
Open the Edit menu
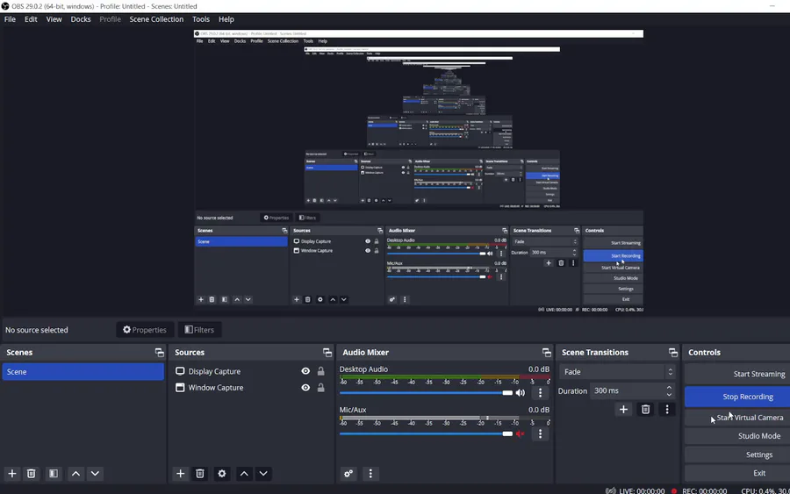point(31,19)
